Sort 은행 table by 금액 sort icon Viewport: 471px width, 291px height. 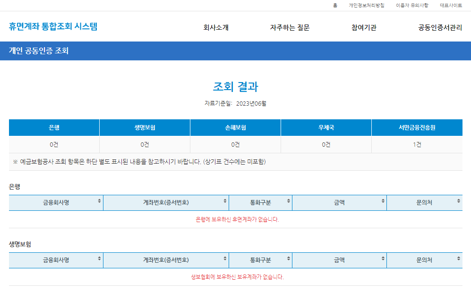point(383,201)
